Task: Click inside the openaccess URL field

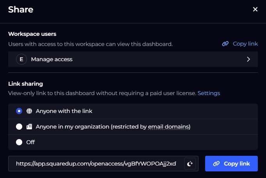Action: click(96, 164)
